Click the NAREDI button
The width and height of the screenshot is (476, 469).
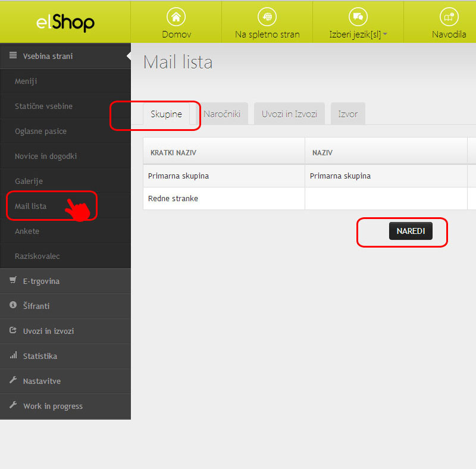coord(411,231)
